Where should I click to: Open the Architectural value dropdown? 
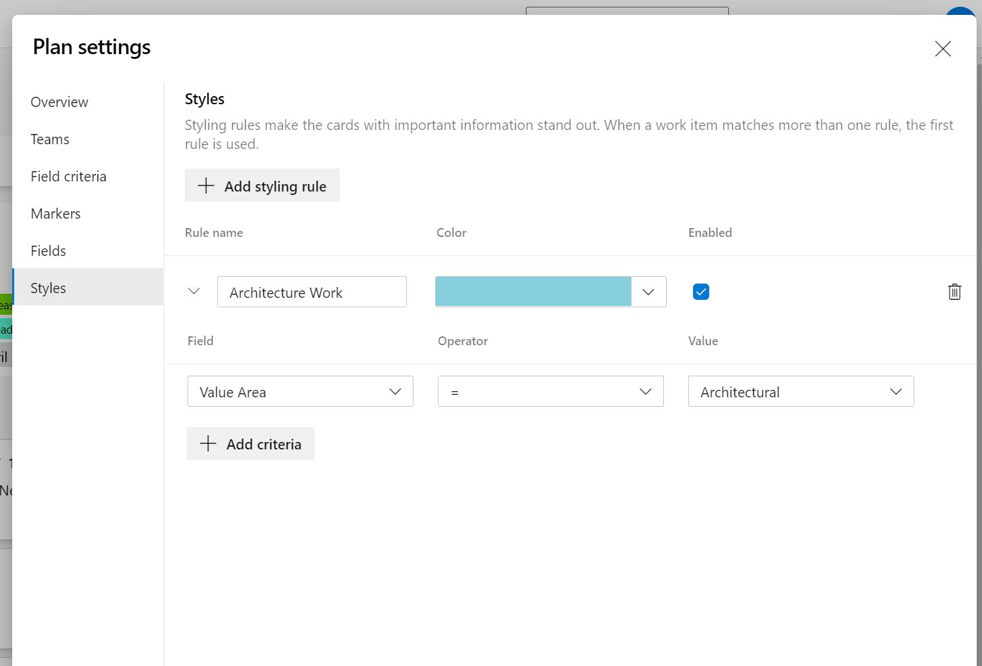point(801,391)
